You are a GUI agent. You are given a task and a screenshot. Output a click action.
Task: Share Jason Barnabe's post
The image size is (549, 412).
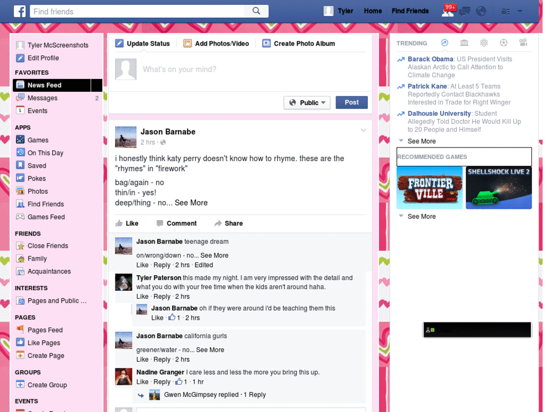click(x=228, y=223)
